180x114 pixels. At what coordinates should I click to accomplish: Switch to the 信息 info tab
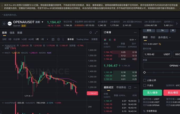click(12, 33)
